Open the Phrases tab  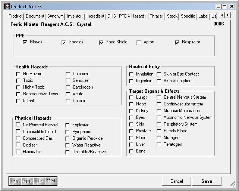pos(157,16)
